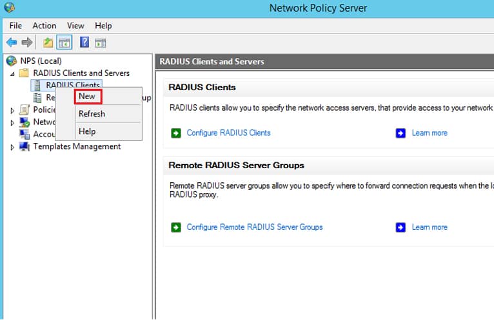Click the NPS (Local) globe icon

click(x=12, y=61)
